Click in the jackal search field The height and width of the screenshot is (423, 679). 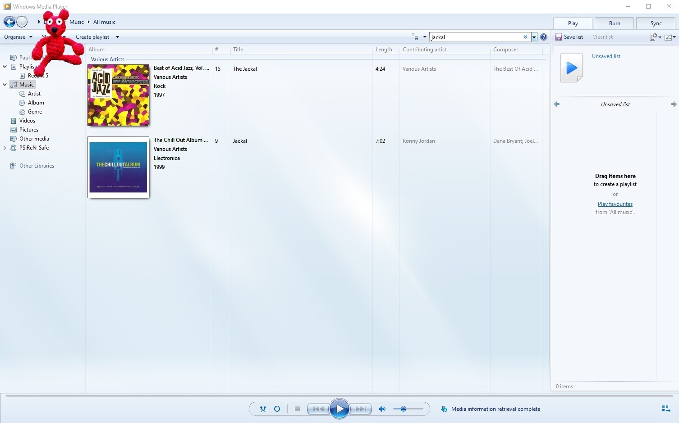pyautogui.click(x=476, y=37)
